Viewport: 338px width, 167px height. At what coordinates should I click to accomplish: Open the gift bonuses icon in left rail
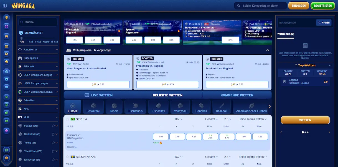coord(7,26)
